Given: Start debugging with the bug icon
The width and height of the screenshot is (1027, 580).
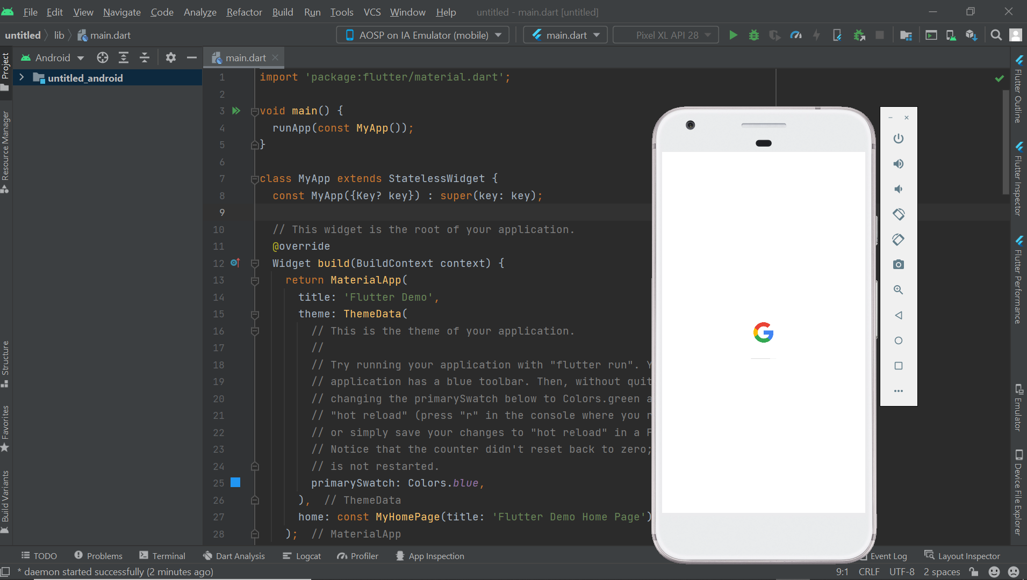Looking at the screenshot, I should pyautogui.click(x=754, y=35).
